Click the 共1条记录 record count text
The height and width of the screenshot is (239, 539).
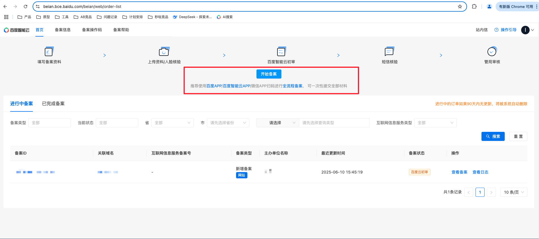453,192
